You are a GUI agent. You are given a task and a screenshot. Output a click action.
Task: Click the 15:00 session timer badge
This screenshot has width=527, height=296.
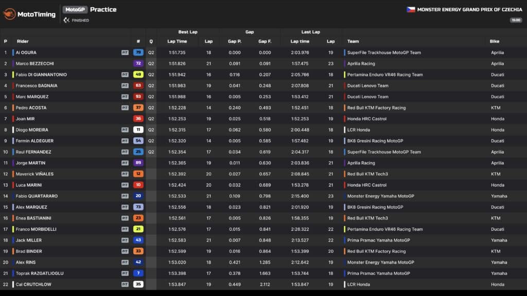(516, 20)
